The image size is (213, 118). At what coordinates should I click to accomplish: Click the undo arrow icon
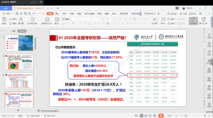[34, 14]
